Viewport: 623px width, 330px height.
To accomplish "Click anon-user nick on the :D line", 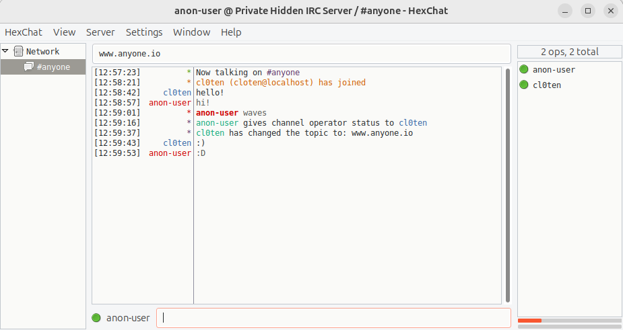I will click(170, 153).
